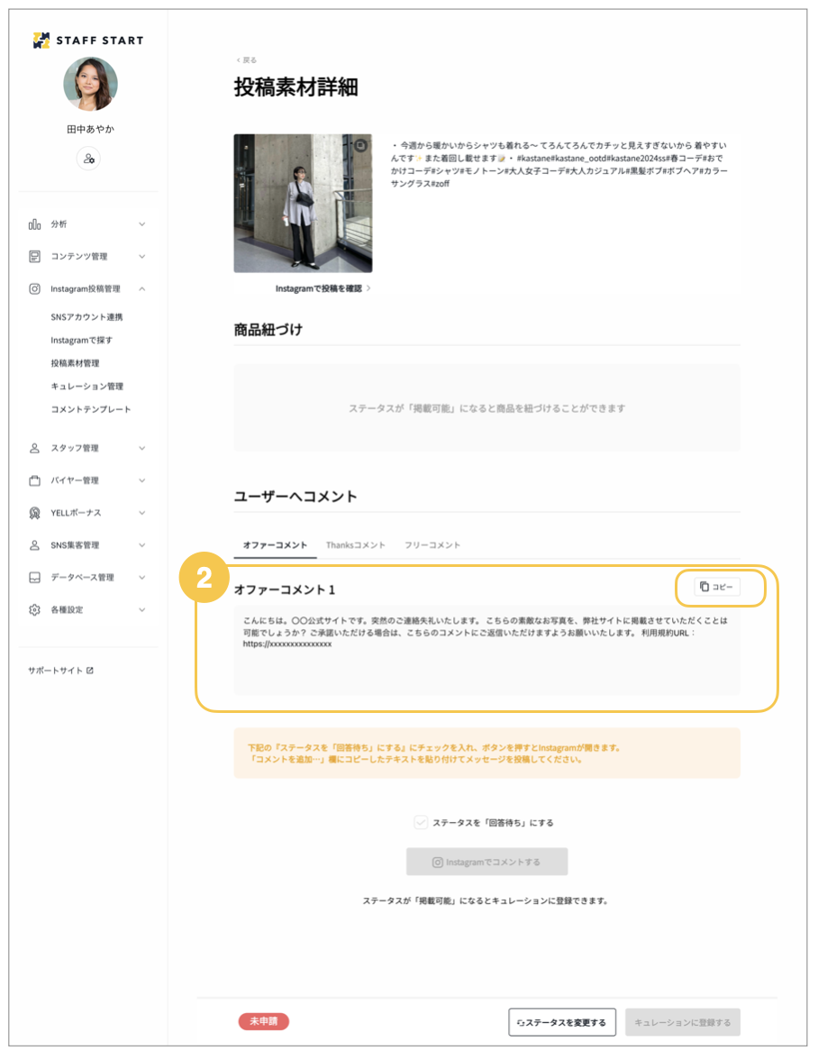This screenshot has width=818, height=1060.
Task: Click the スタッフ管理 person icon
Action: [x=34, y=448]
